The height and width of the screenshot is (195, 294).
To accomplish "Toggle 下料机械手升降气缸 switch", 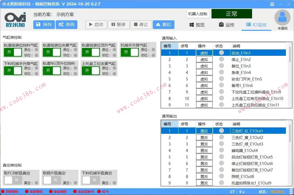I will (13, 71).
